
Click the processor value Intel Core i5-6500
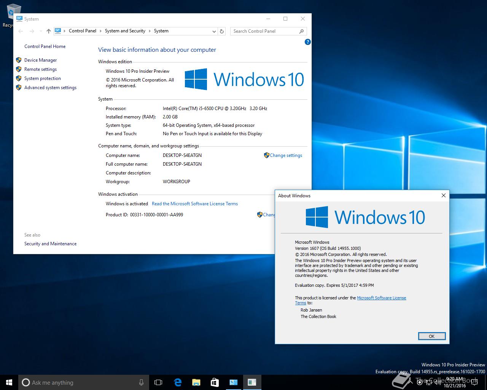coord(215,109)
